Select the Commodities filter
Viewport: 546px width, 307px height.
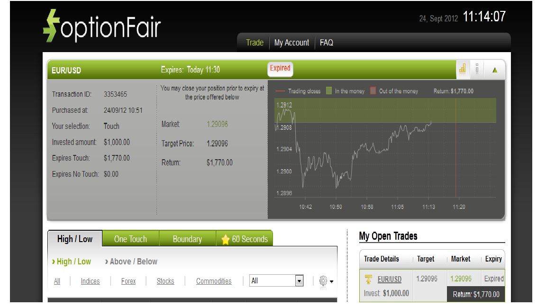coord(214,280)
